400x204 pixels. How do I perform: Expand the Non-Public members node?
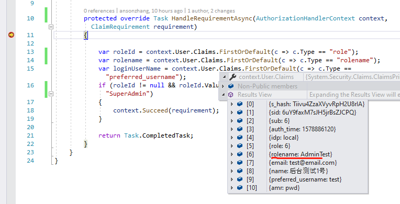[223, 86]
